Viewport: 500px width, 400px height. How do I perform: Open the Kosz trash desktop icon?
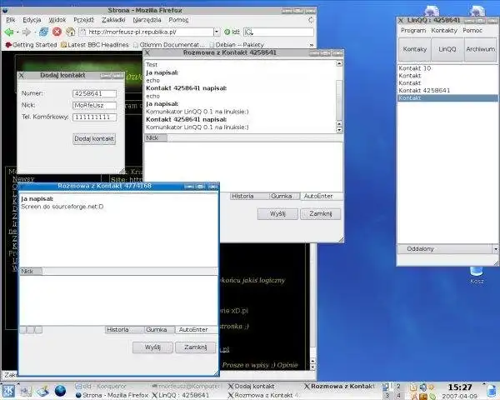tap(477, 275)
